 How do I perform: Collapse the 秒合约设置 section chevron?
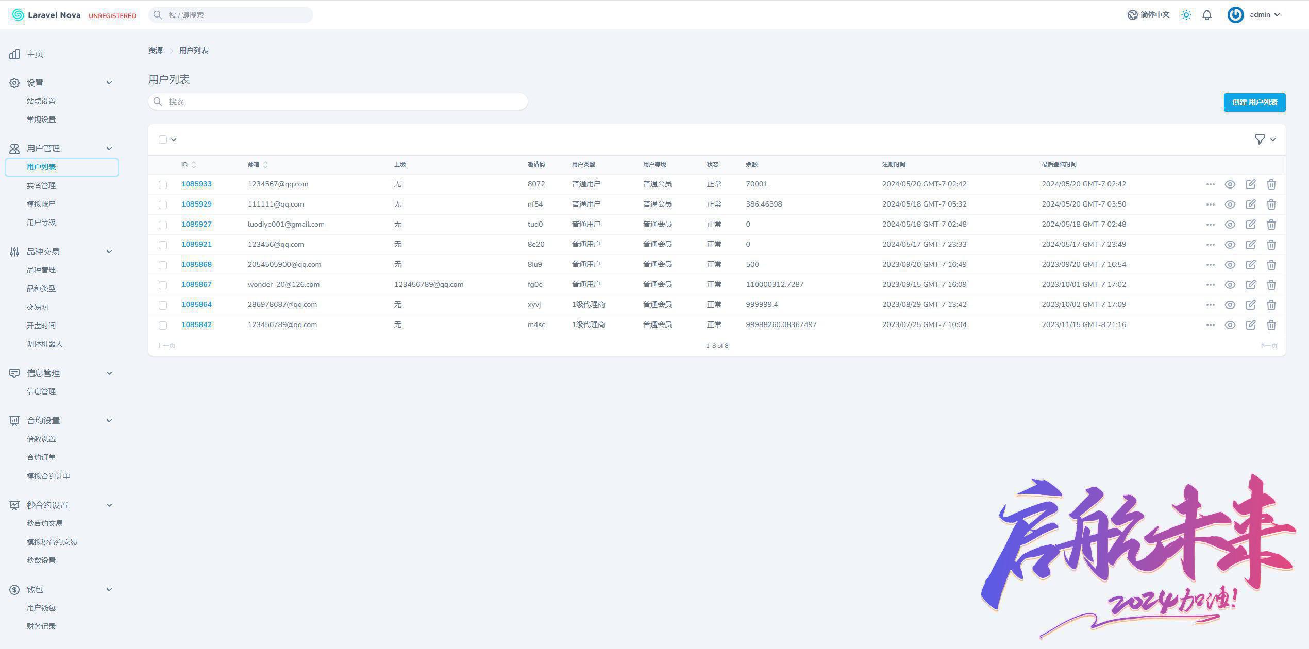[109, 505]
